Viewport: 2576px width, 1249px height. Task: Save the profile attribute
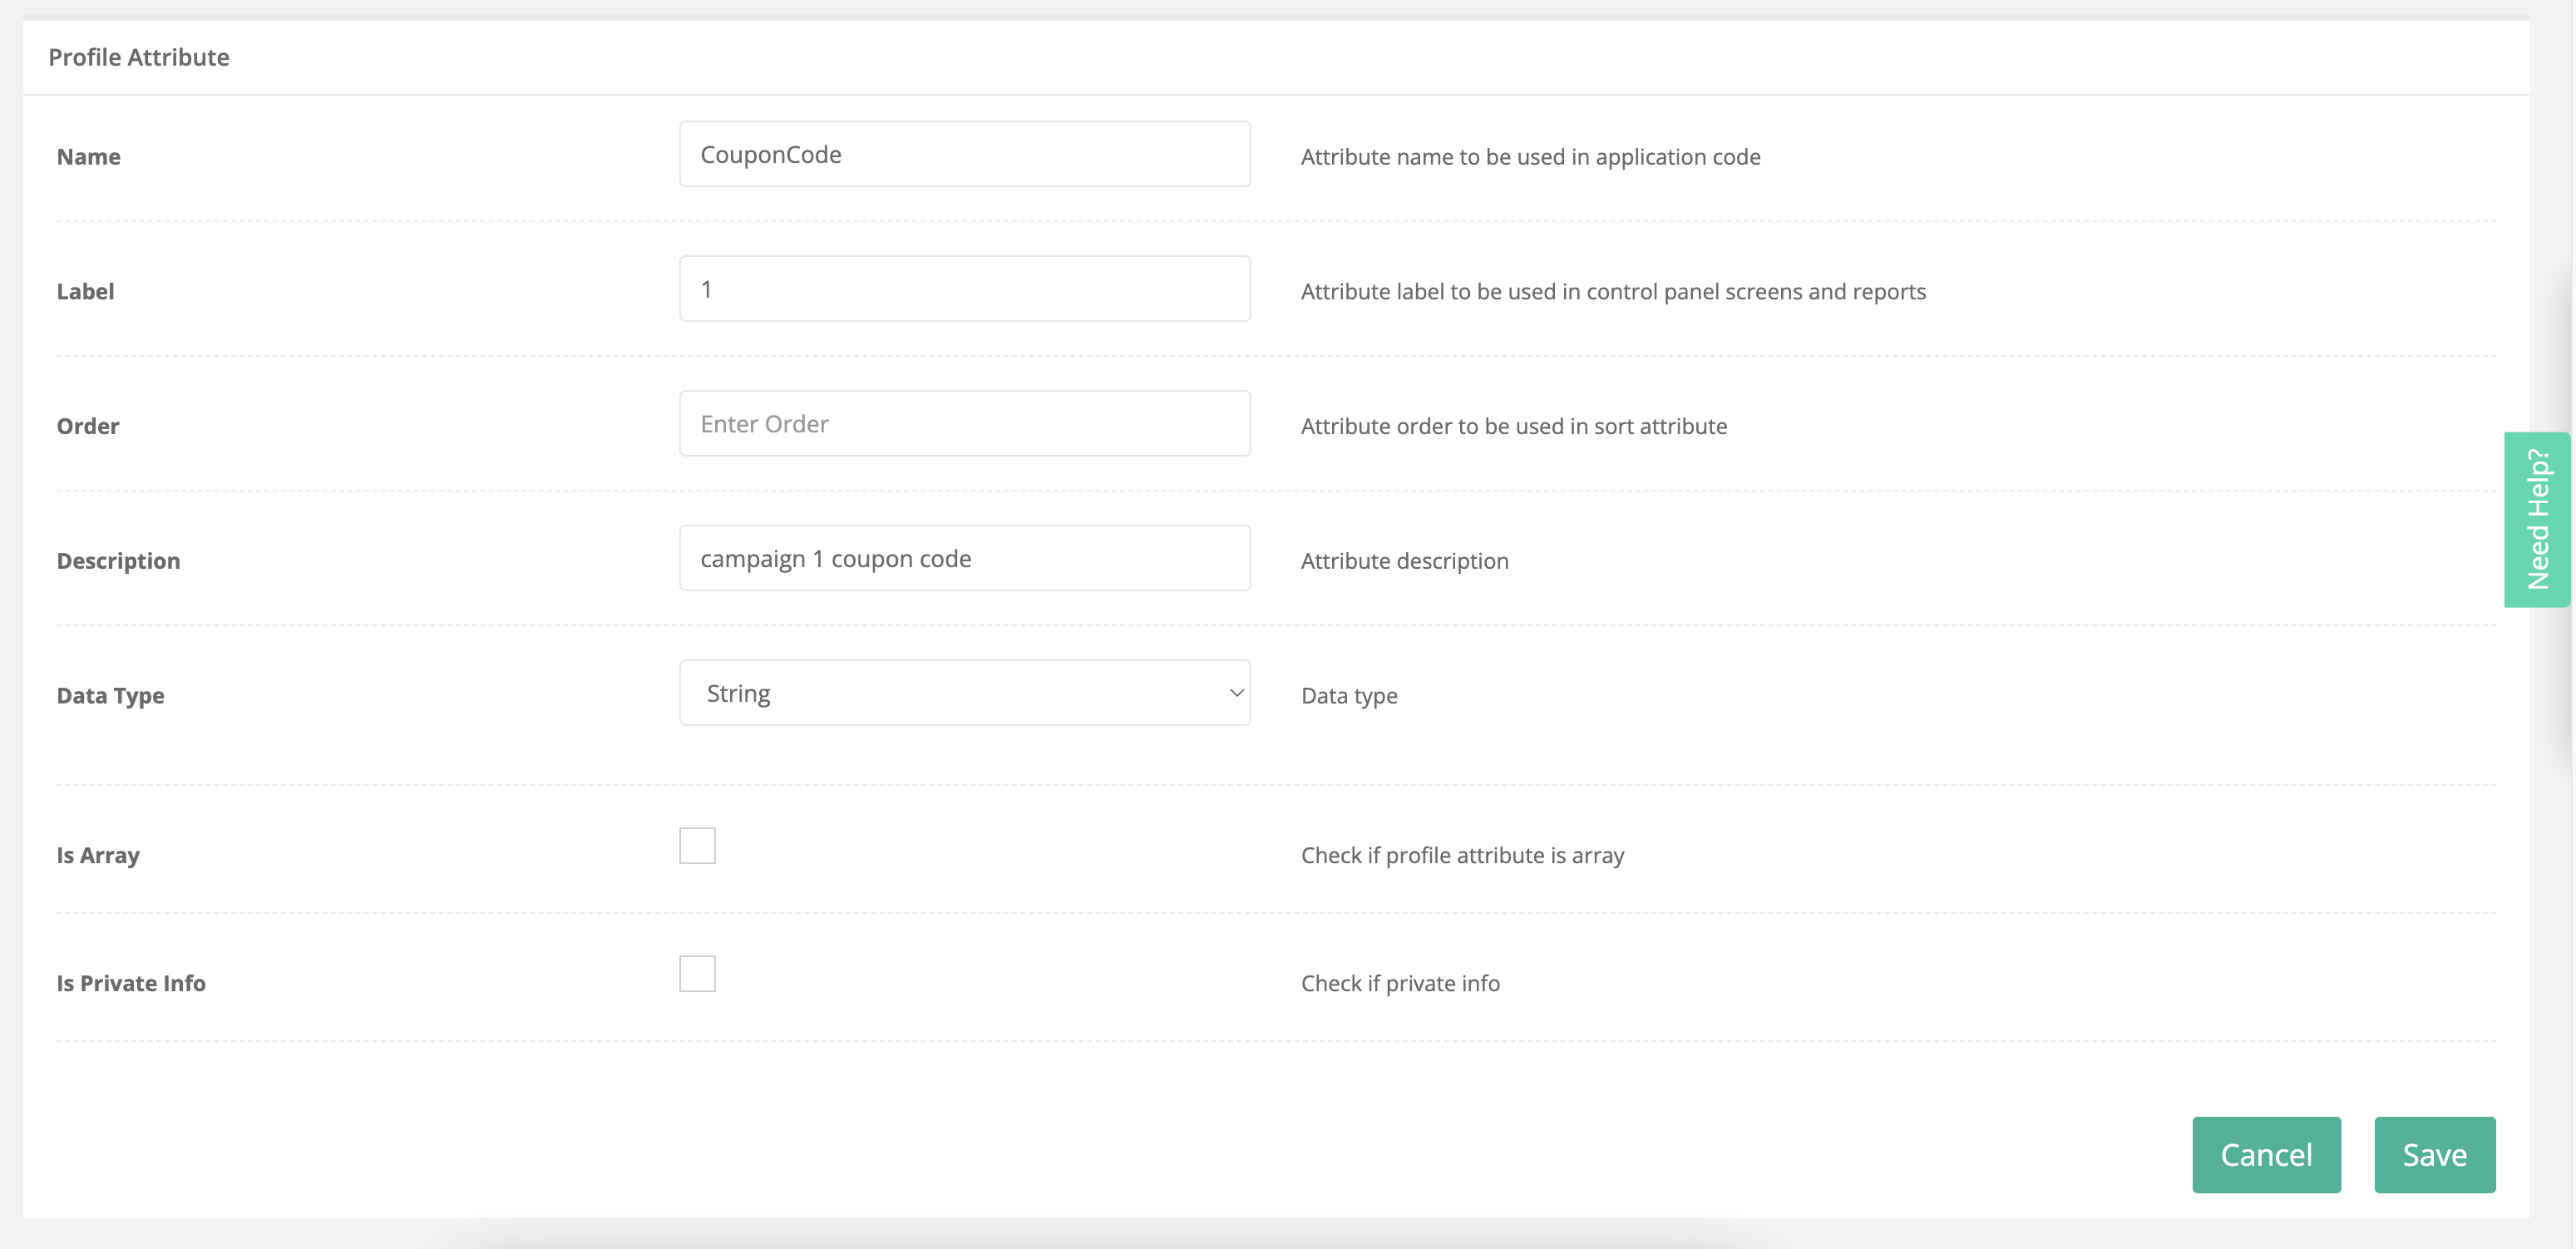click(2434, 1155)
